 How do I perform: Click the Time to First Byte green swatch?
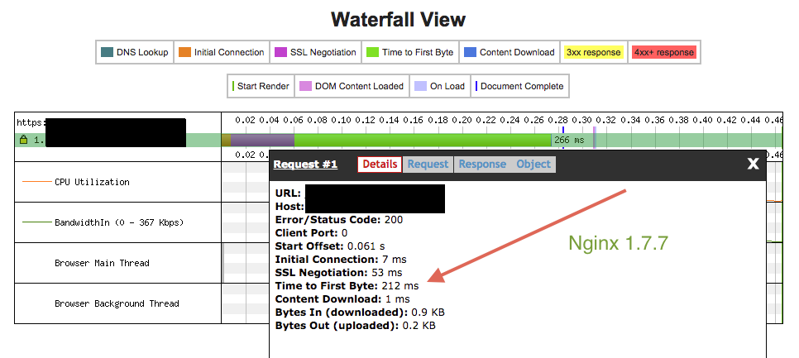372,52
